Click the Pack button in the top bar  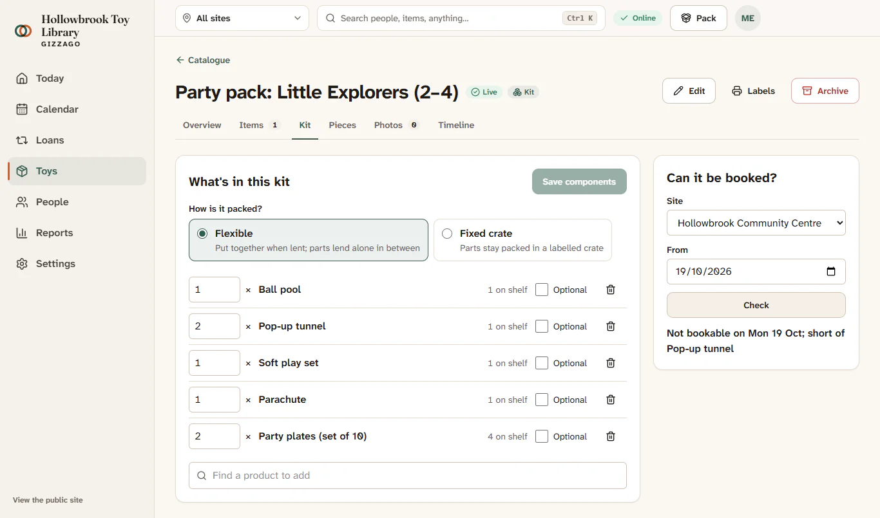[x=699, y=18]
